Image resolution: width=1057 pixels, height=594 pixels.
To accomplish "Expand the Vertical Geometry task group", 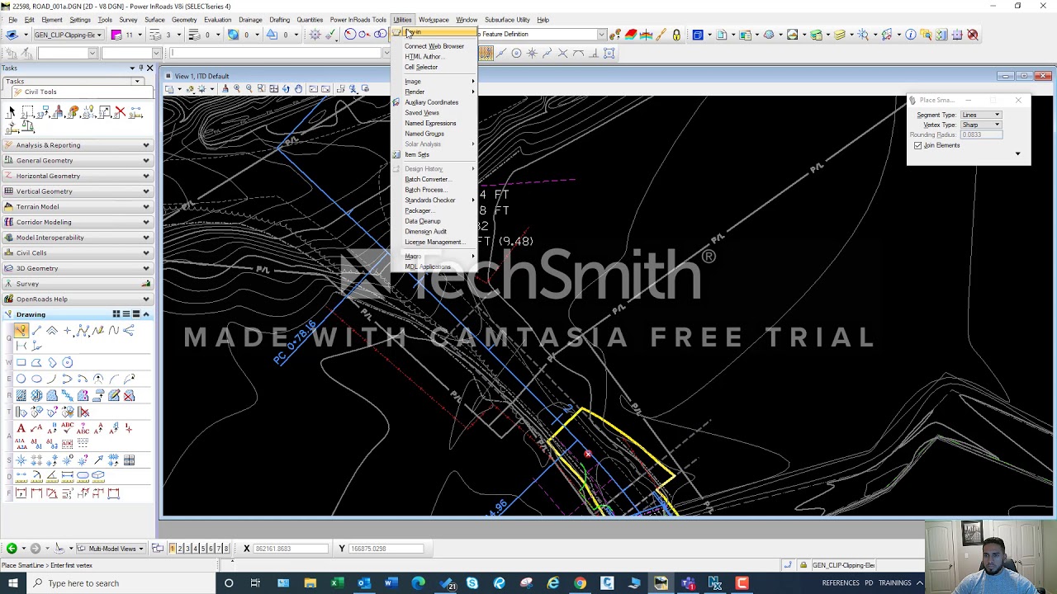I will click(x=76, y=191).
